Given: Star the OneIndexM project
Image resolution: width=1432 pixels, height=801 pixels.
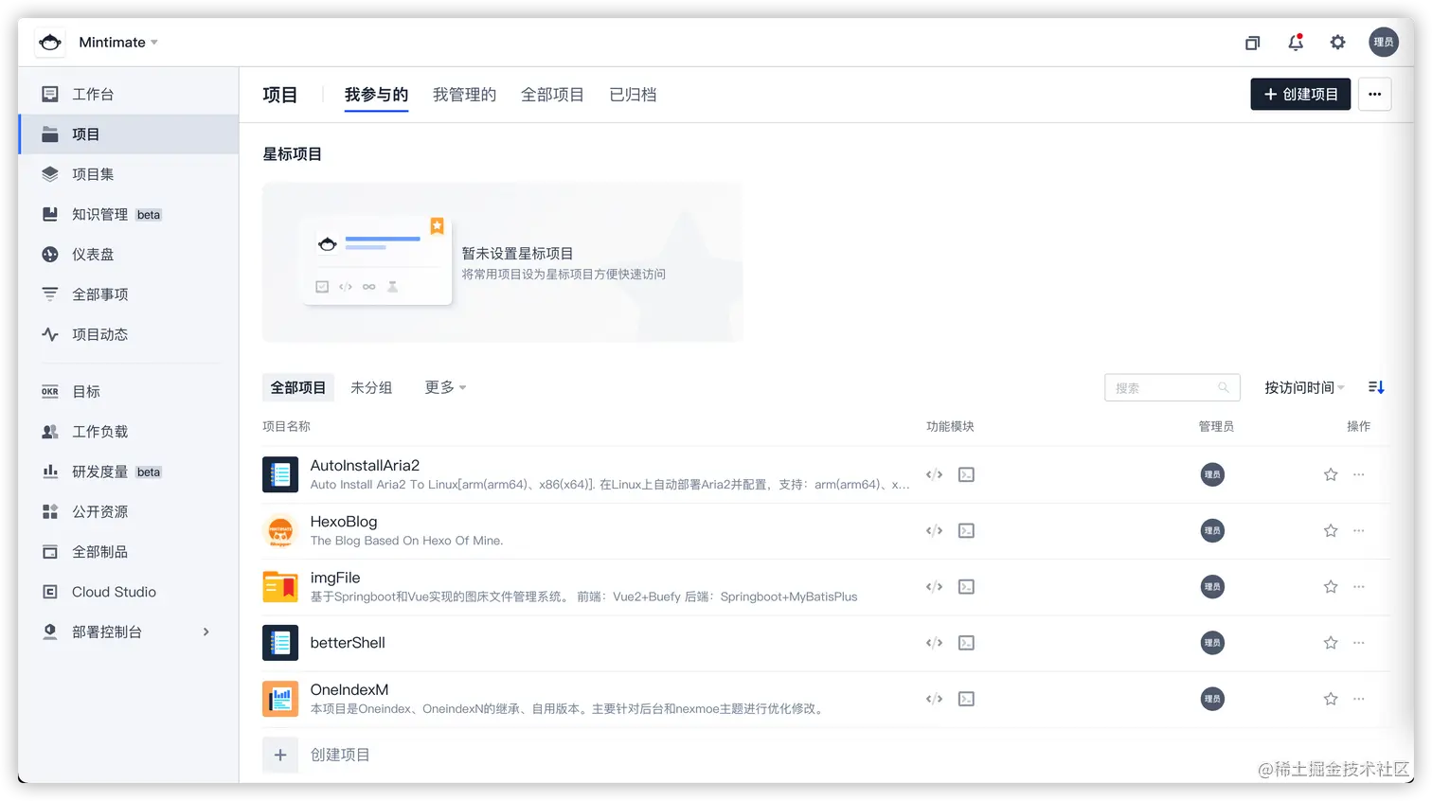Looking at the screenshot, I should (1330, 698).
